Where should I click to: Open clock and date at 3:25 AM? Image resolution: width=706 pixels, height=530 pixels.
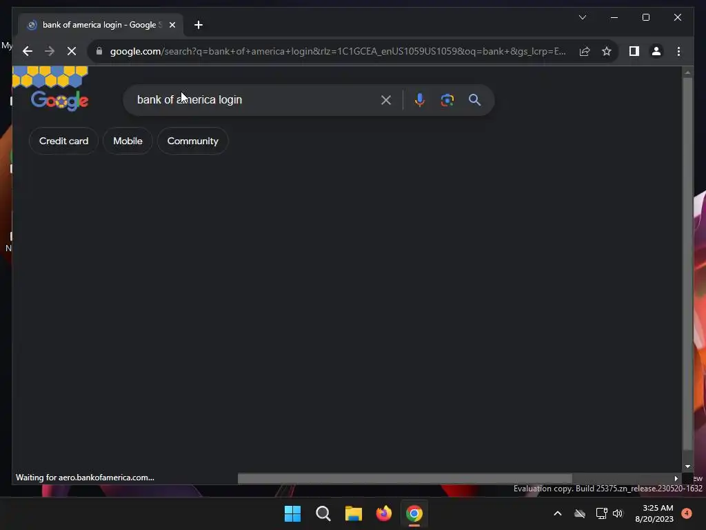(x=654, y=513)
